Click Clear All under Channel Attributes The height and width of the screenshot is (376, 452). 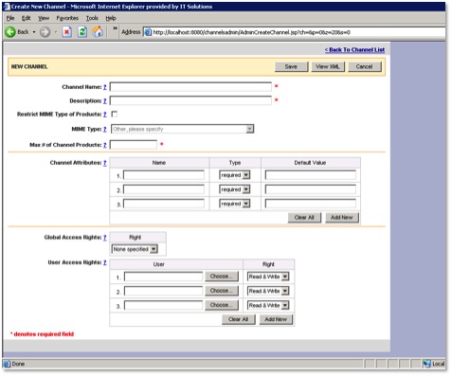point(304,218)
